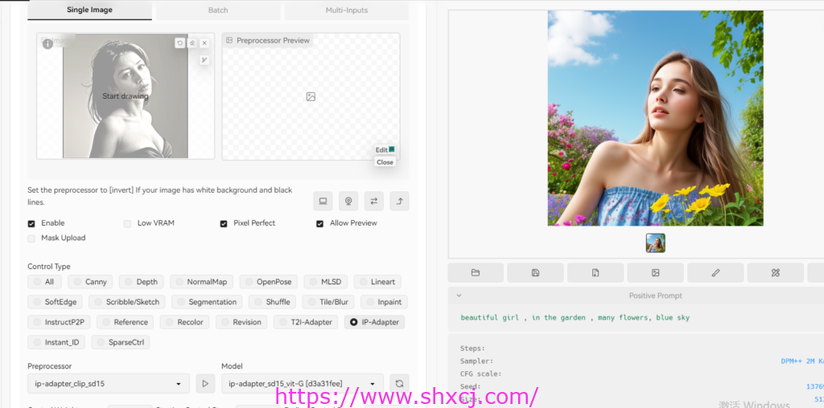Toggle the Allow Preview checkbox

click(319, 223)
